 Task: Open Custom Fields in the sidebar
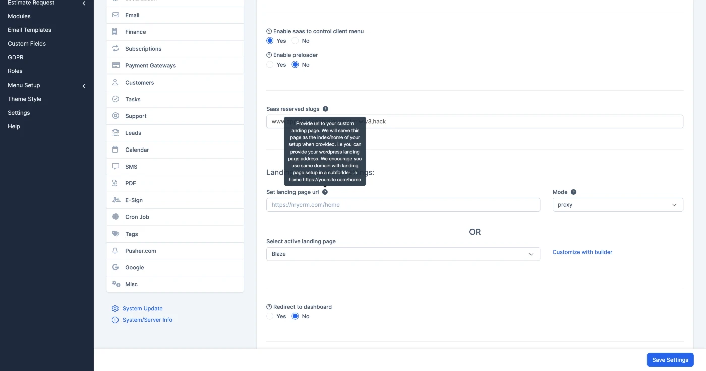click(x=27, y=44)
